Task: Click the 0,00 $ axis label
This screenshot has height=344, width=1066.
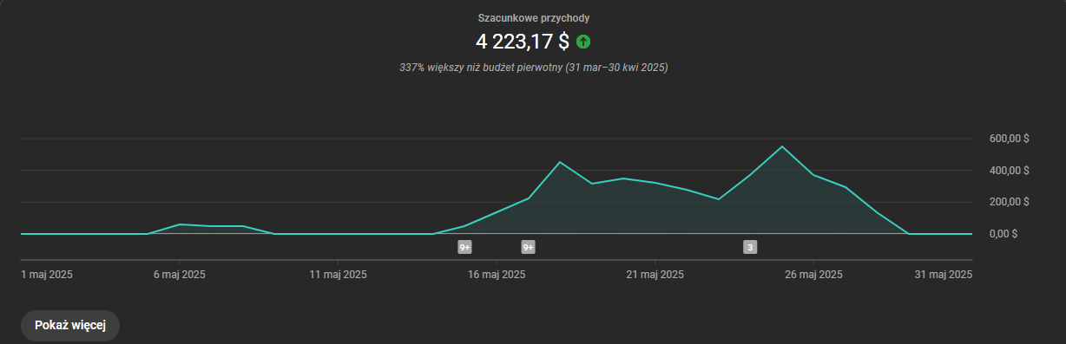Action: click(x=1003, y=234)
